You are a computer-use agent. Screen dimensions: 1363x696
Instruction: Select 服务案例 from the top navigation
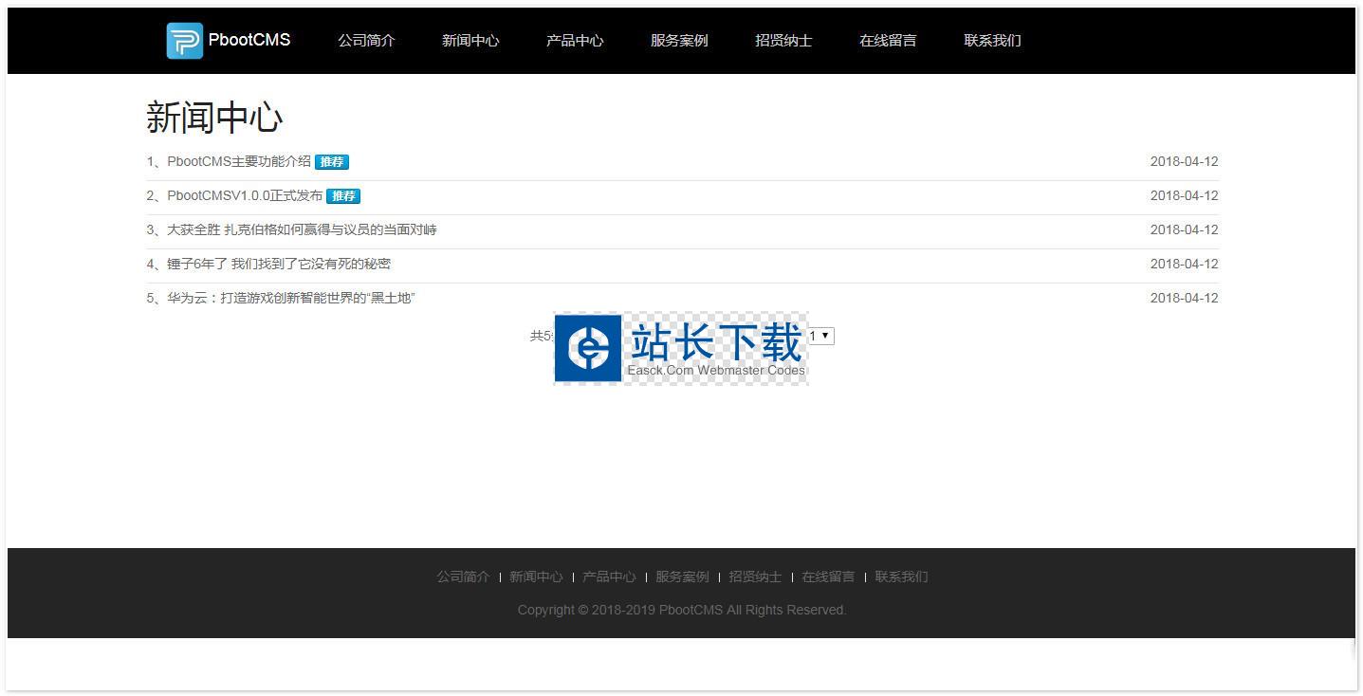coord(679,41)
